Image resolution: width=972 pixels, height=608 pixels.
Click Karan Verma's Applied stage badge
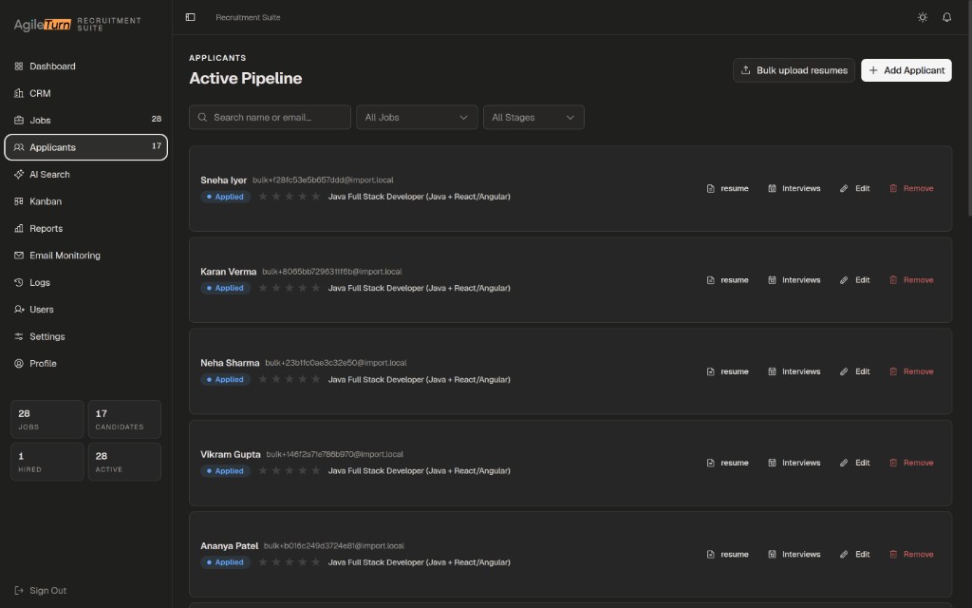click(x=226, y=288)
